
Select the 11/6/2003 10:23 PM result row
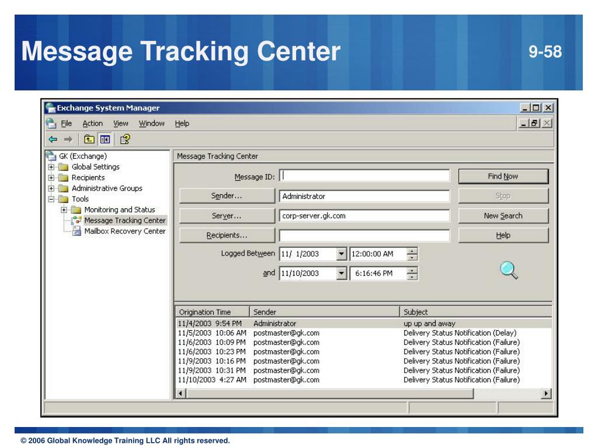point(363,352)
